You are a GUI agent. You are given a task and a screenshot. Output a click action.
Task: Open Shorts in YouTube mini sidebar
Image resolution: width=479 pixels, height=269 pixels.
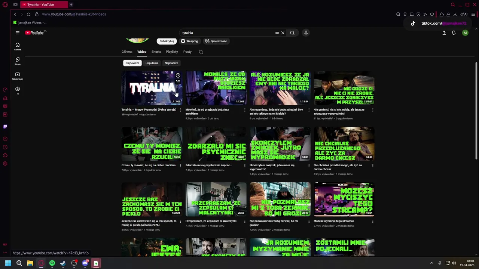pos(18,61)
